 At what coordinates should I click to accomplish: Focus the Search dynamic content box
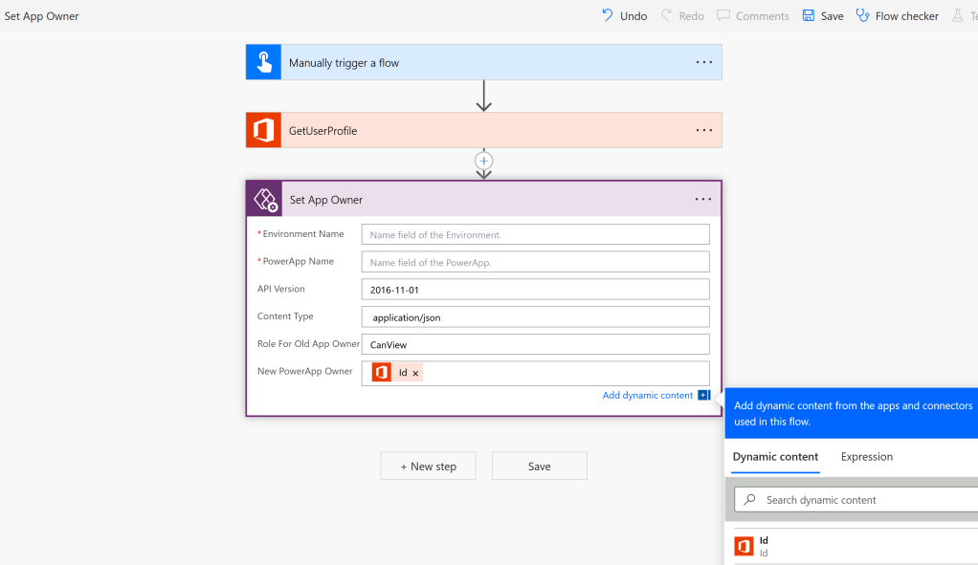pyautogui.click(x=861, y=500)
